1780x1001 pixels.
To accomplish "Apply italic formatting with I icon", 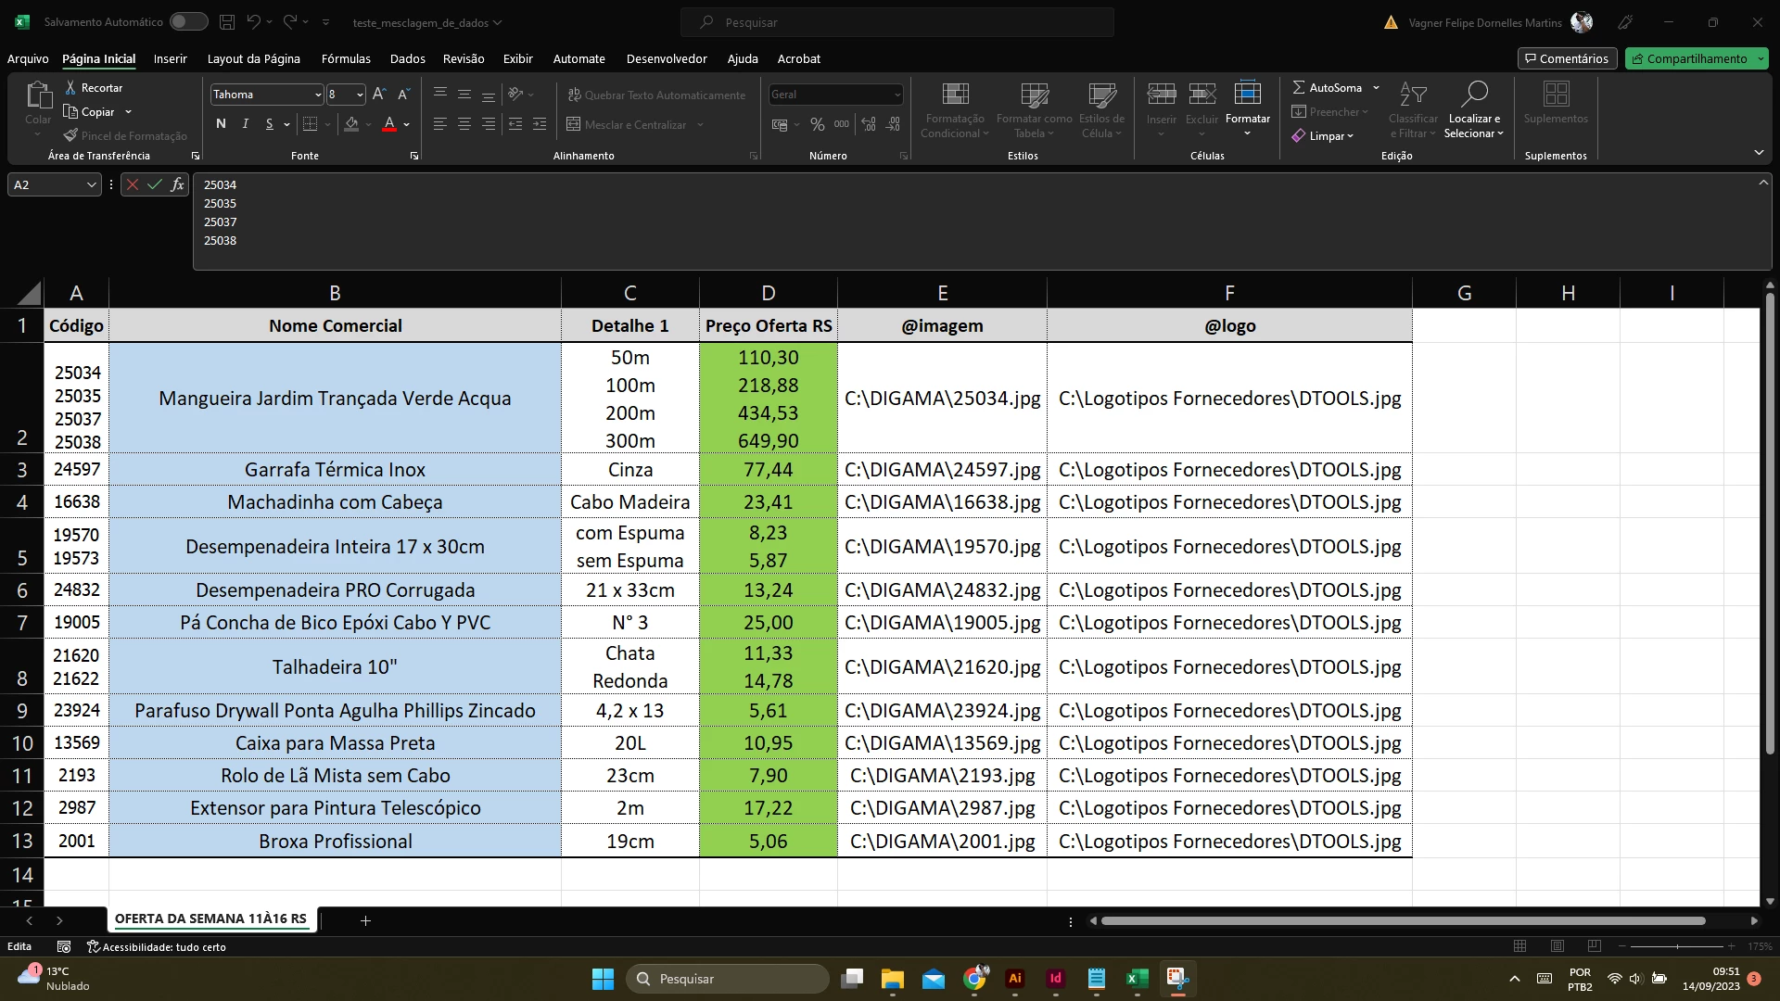I will tap(245, 124).
